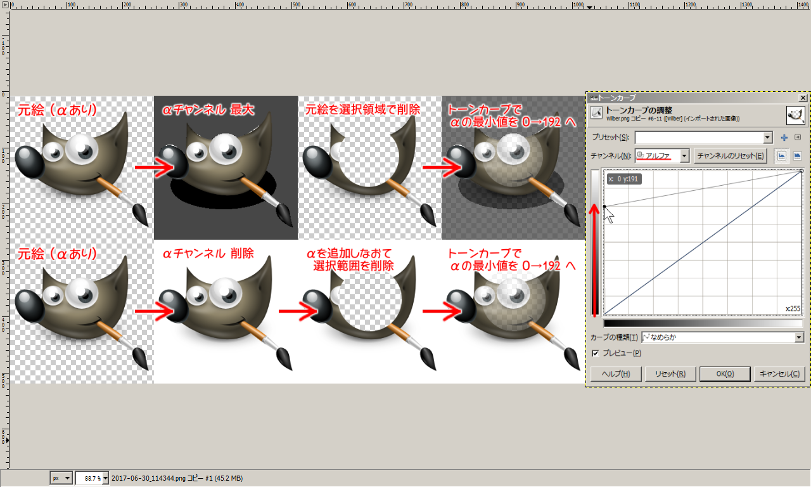
Task: Open the カーブの種類 なめらか dropdown
Action: point(798,337)
